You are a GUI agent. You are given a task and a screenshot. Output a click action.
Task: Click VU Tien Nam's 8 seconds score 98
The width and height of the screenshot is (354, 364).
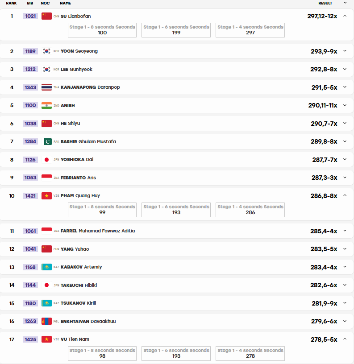(102, 356)
